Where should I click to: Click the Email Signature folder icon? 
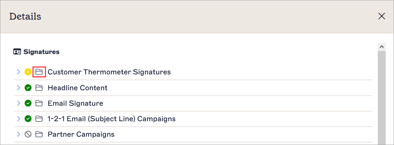click(39, 103)
